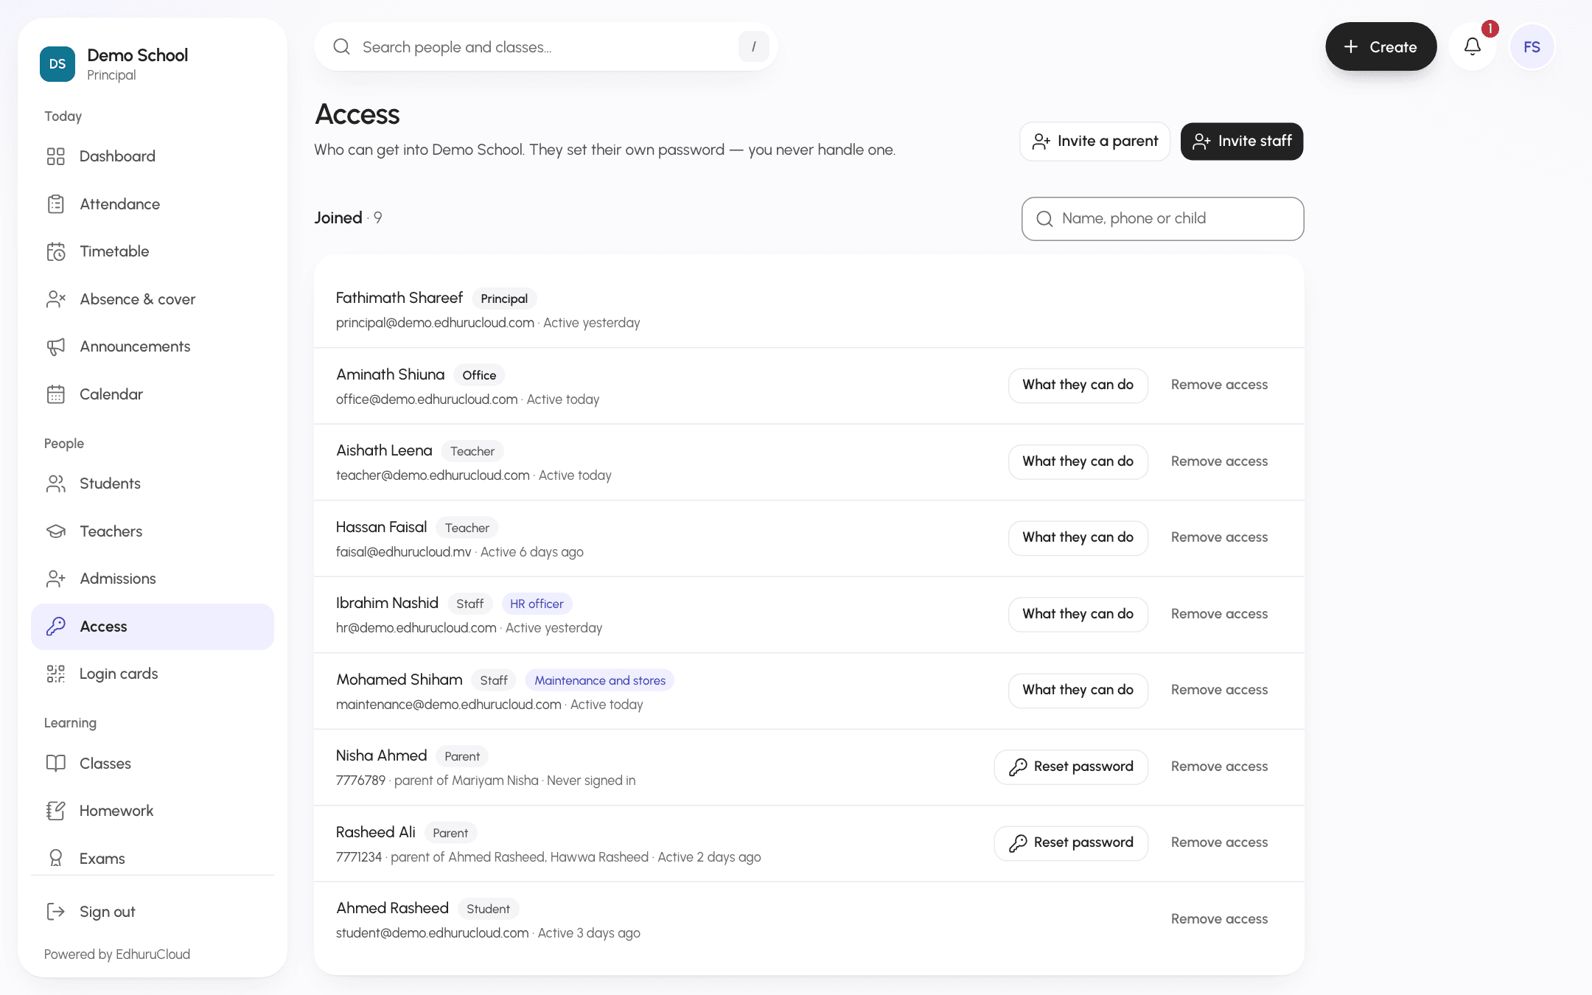Open What they can do for Aminath Shiuna
Screen dimensions: 1592x995
pyautogui.click(x=1078, y=385)
